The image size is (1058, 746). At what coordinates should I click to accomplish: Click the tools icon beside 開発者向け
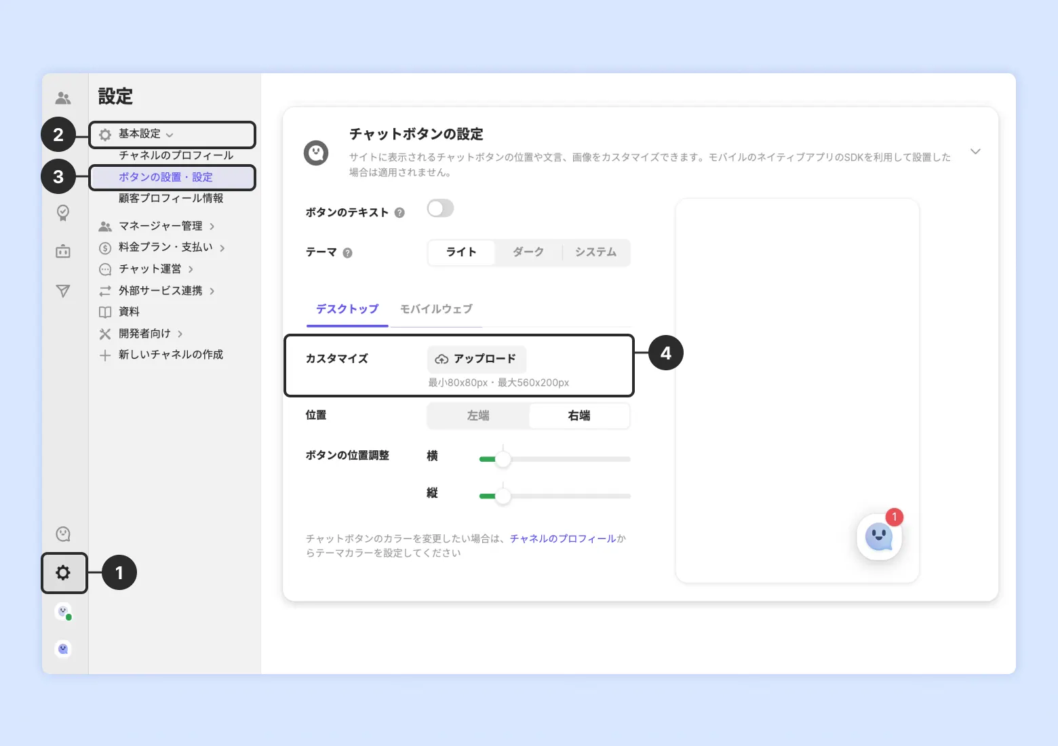point(105,334)
